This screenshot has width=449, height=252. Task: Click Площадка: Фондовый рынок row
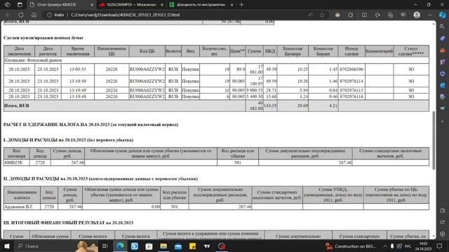coord(216,60)
